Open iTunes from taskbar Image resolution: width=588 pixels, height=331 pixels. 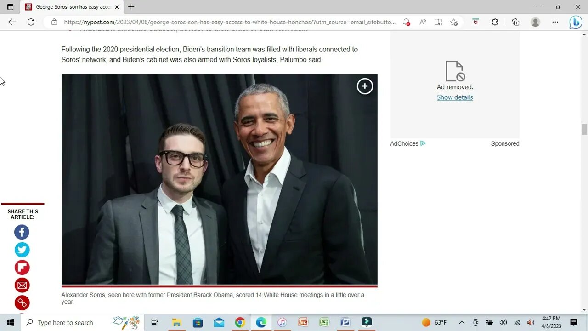point(282,322)
